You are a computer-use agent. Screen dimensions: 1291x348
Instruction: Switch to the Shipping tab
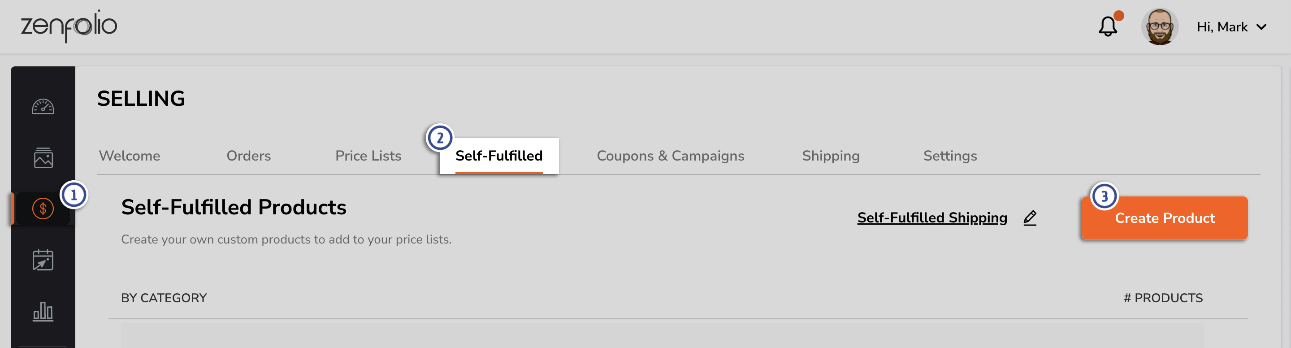point(831,156)
